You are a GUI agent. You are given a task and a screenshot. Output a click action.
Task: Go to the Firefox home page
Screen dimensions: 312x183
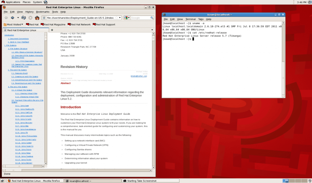point(37,18)
